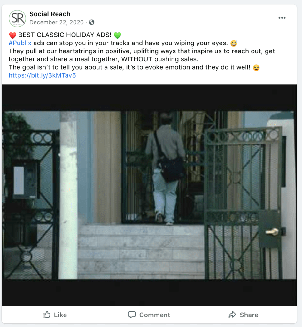302x327 pixels.
Task: Click the red heart emoji in caption
Action: point(12,35)
